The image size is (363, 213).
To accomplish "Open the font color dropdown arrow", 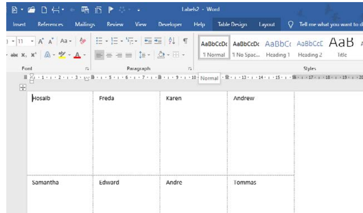I will pos(85,55).
